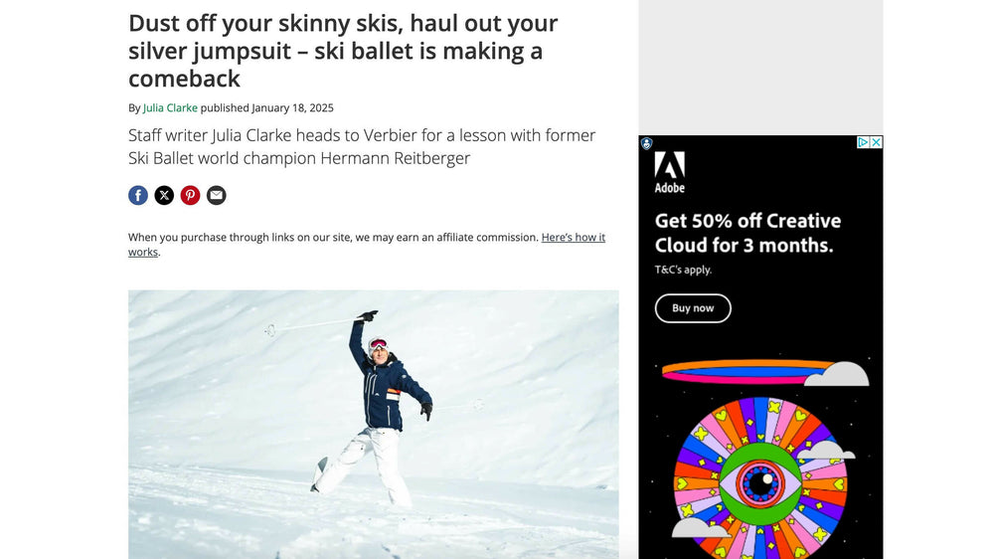Pin the article on Pinterest
Image resolution: width=994 pixels, height=559 pixels.
[190, 195]
